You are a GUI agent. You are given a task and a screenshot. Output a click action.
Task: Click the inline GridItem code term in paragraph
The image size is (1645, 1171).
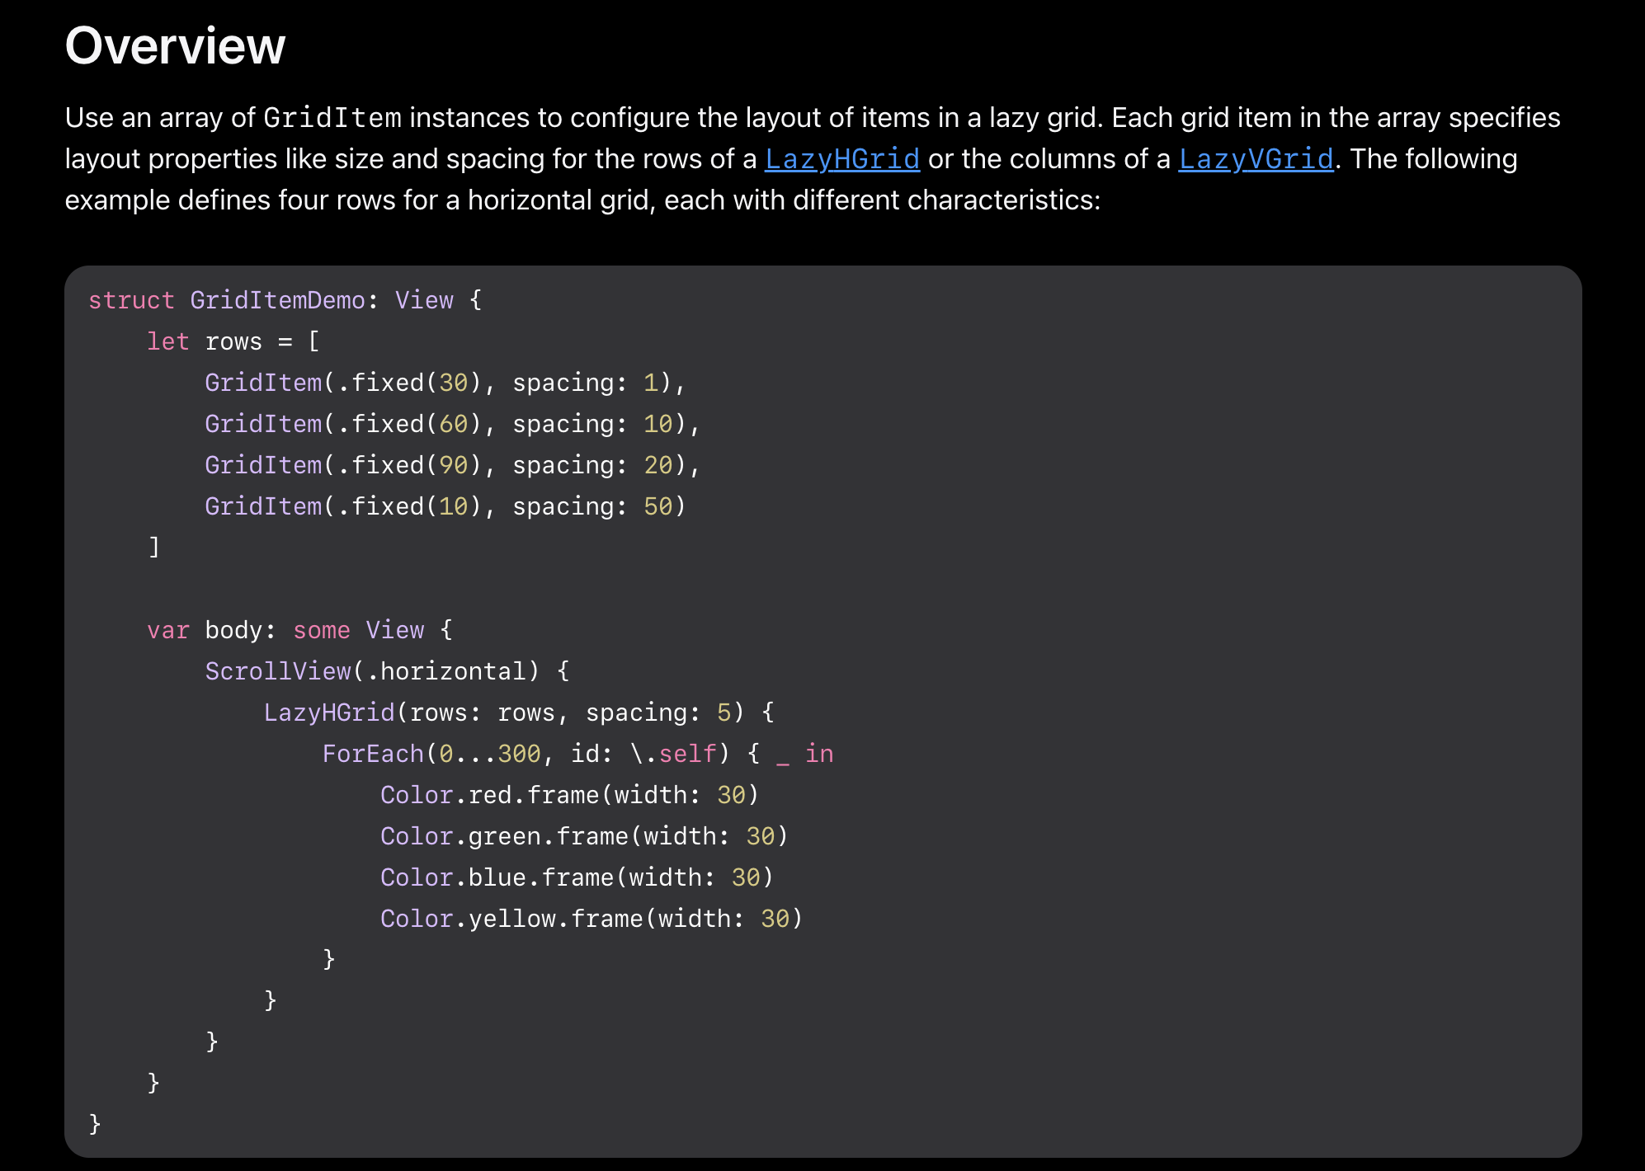coord(332,118)
